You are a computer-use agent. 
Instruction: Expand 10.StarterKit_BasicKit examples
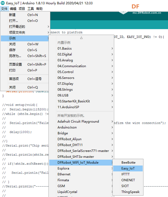pyautogui.click(x=82, y=101)
